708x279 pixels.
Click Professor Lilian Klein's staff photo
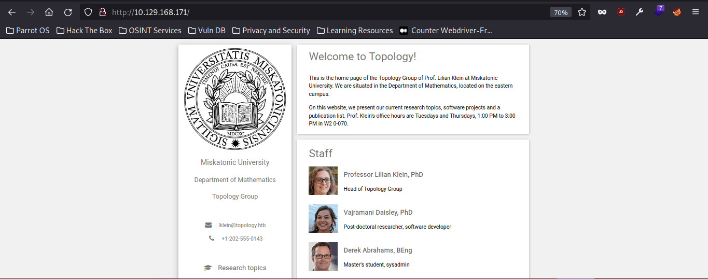pos(323,180)
